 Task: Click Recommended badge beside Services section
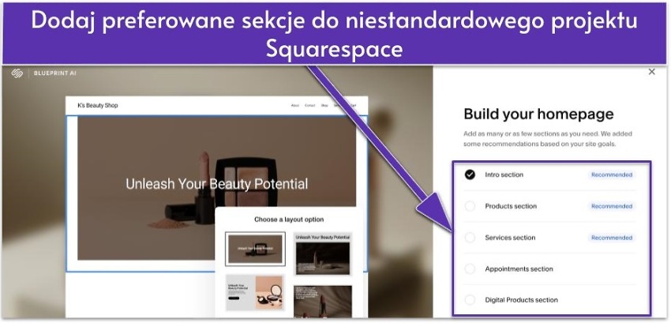point(612,238)
